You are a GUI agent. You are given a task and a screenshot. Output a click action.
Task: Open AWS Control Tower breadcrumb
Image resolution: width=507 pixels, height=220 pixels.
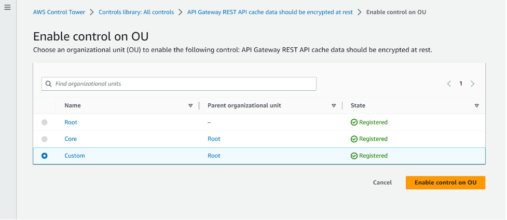(59, 12)
